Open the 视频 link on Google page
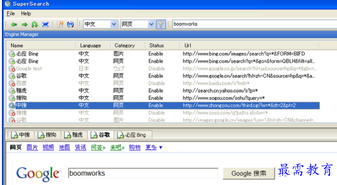This screenshot has height=185, width=337. (x=48, y=148)
